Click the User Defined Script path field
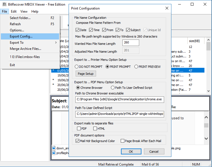 coord(120,114)
